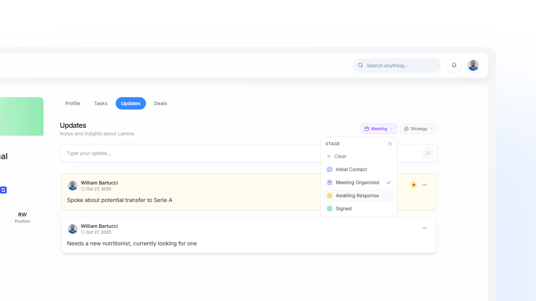The height and width of the screenshot is (301, 536).
Task: Switch to the Profile tab
Action: click(x=73, y=103)
